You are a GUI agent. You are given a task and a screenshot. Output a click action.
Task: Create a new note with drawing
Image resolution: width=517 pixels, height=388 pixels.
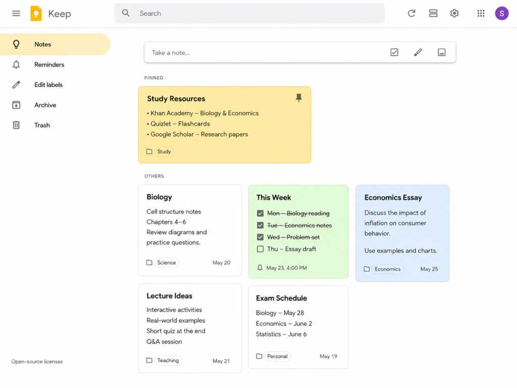[418, 52]
